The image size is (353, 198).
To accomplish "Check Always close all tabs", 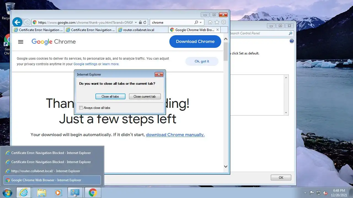I will [81, 108].
